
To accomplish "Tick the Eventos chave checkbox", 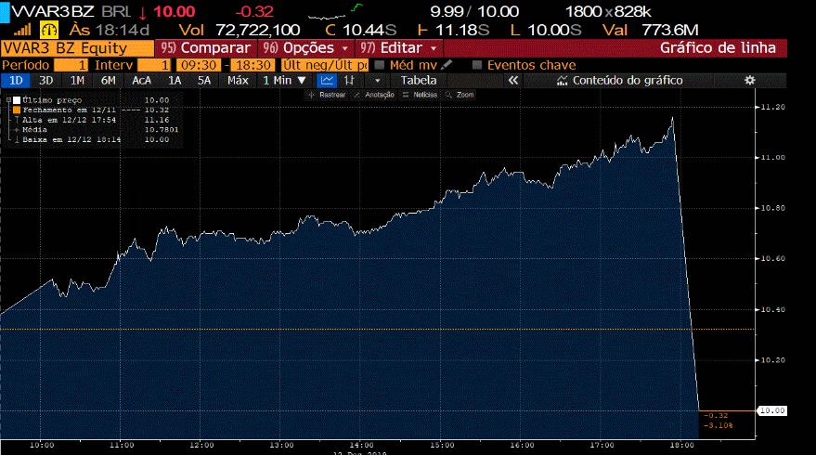I will [x=477, y=65].
